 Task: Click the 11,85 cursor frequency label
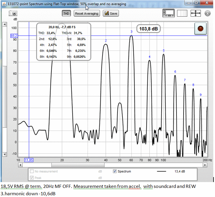(29, 160)
